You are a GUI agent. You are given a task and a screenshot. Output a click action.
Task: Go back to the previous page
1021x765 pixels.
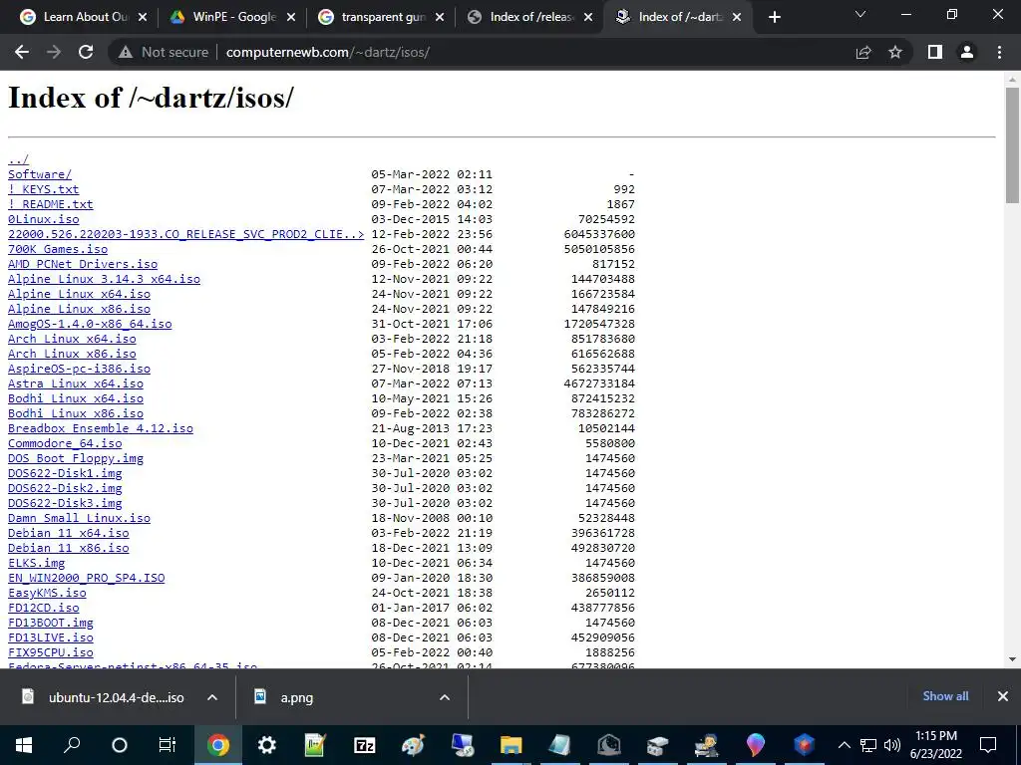[x=22, y=52]
